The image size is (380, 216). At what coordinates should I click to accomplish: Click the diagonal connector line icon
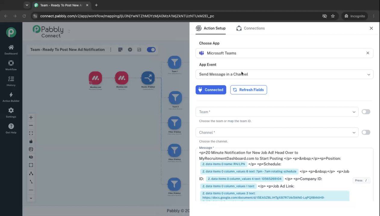[31, 181]
